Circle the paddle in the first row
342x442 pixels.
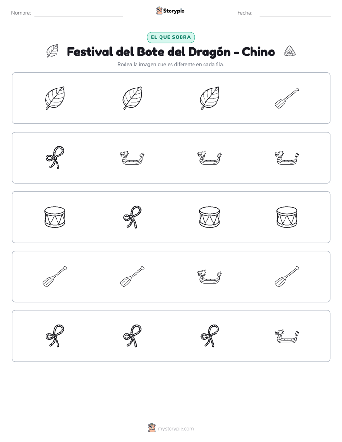click(x=287, y=98)
